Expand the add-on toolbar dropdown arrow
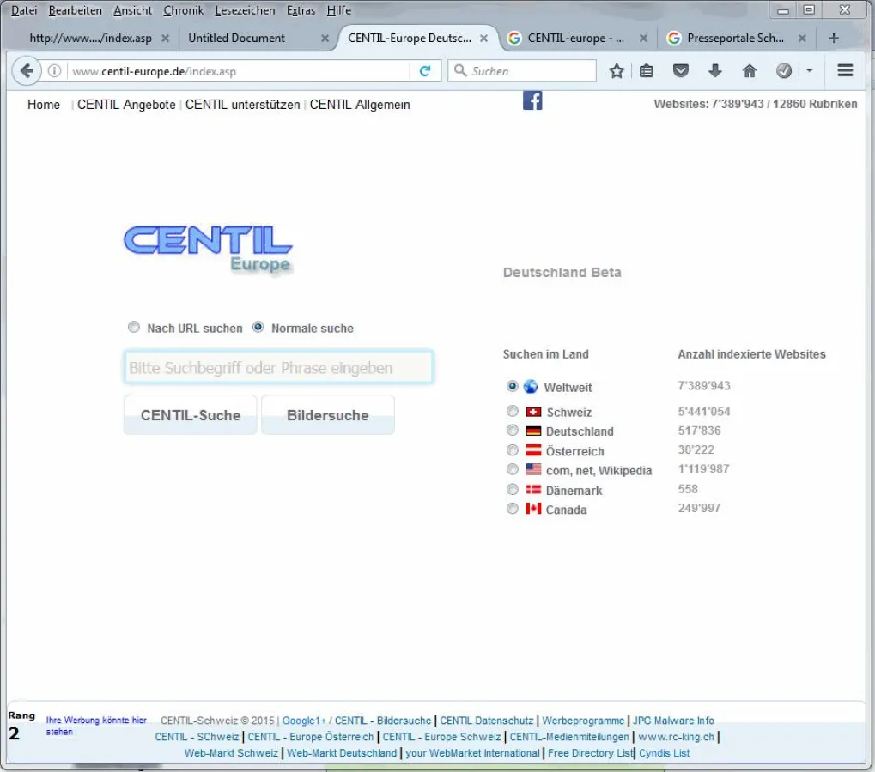This screenshot has width=875, height=772. (x=809, y=71)
